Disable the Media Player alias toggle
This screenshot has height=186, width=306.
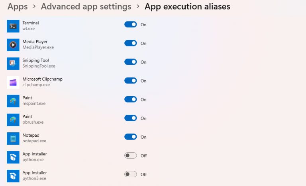(x=131, y=43)
